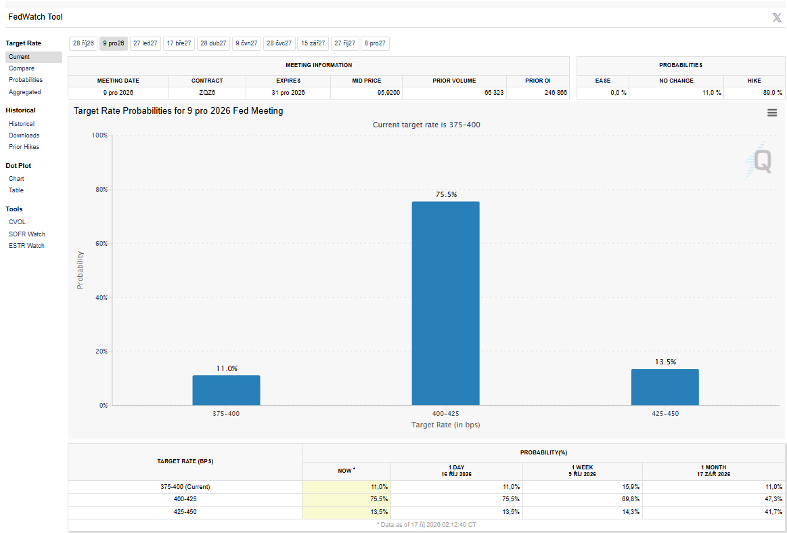Viewport: 787px width, 533px height.
Task: Select the 28 čvc27 meeting tab
Action: (279, 44)
